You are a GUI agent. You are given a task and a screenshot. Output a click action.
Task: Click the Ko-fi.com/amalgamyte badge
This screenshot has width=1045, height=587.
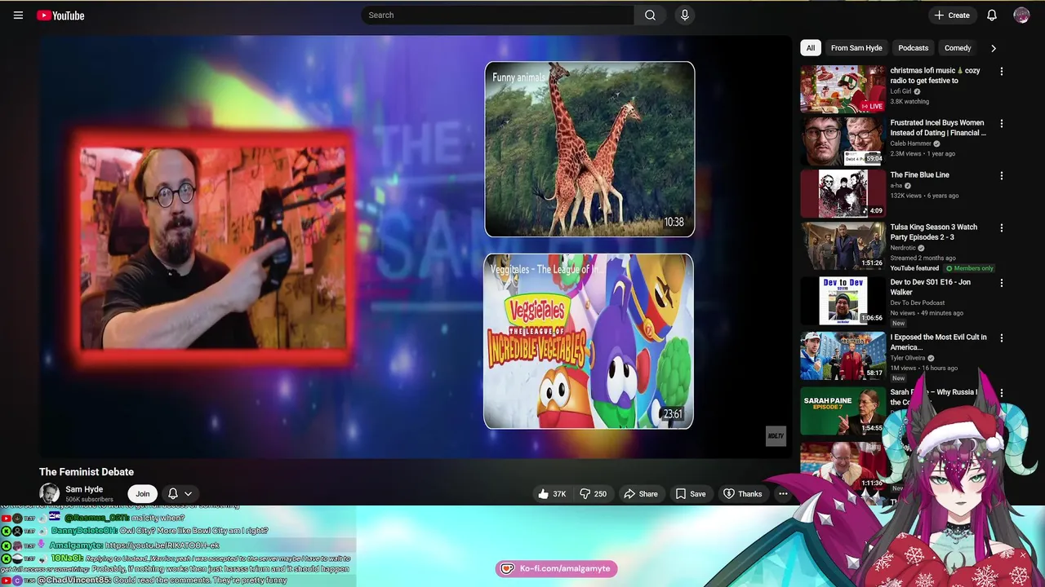556,568
